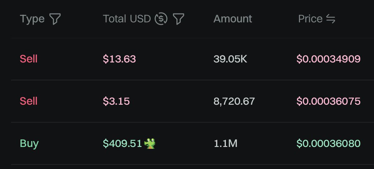Viewport: 374px width, 169px height.
Task: Select the Buy row label
Action: tap(29, 144)
